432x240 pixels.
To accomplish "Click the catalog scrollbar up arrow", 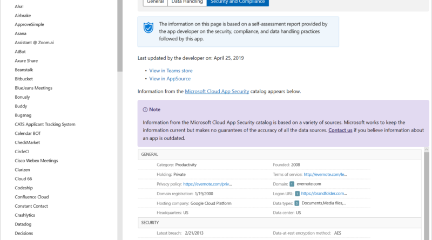I will pos(427,149).
